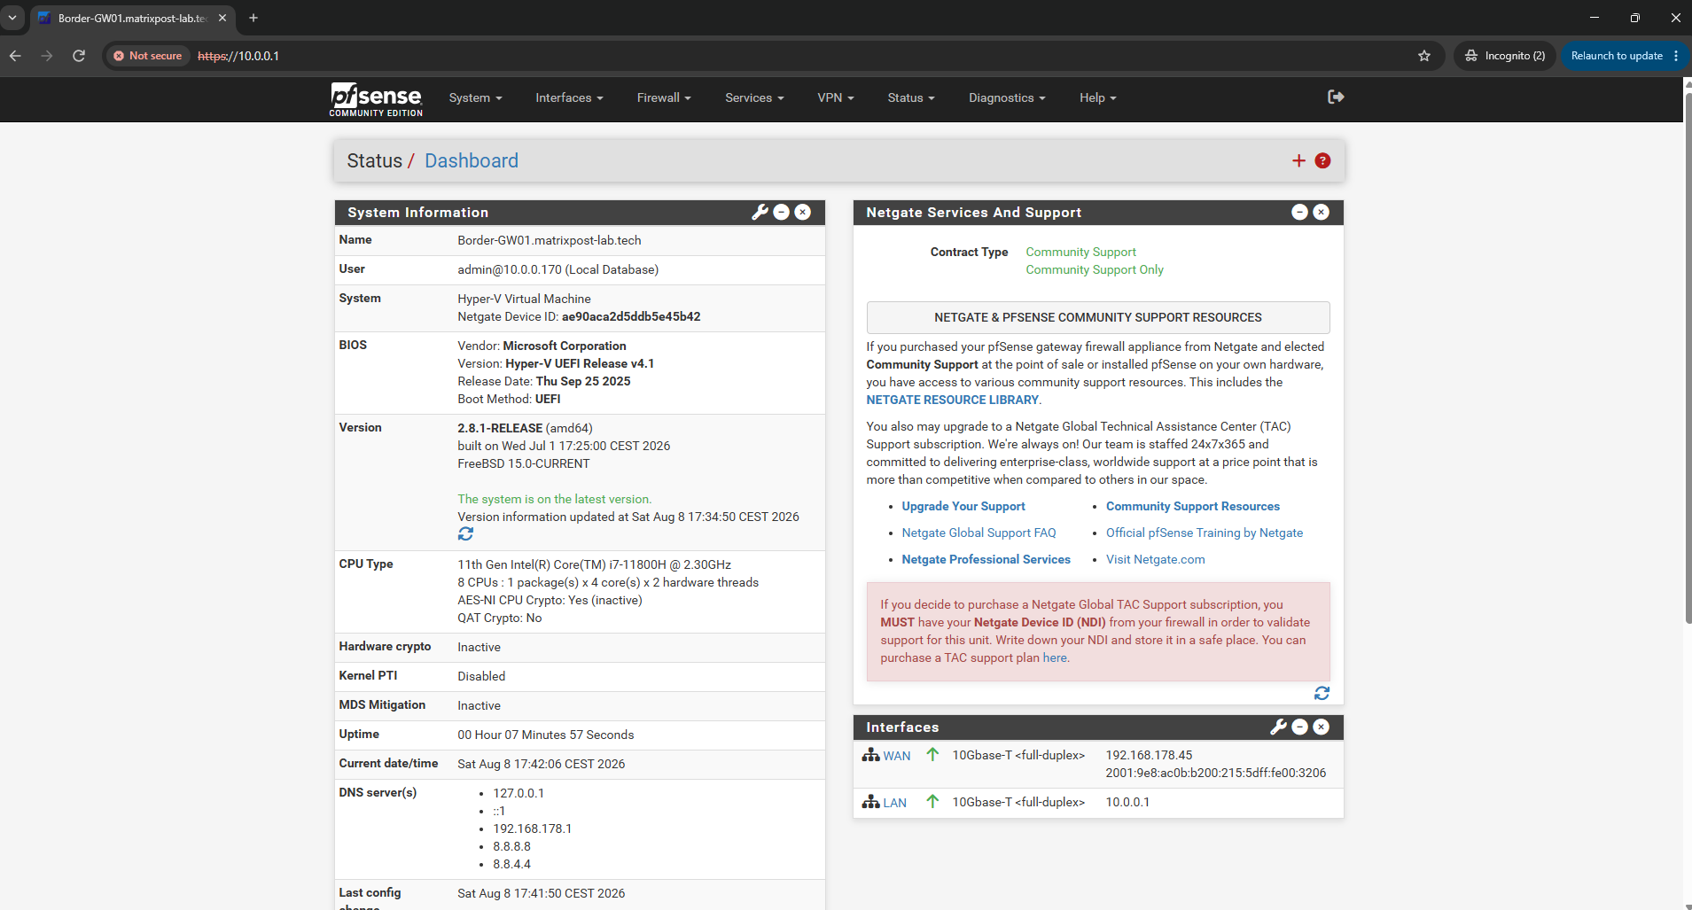Log out using the sign-out icon

1336,97
